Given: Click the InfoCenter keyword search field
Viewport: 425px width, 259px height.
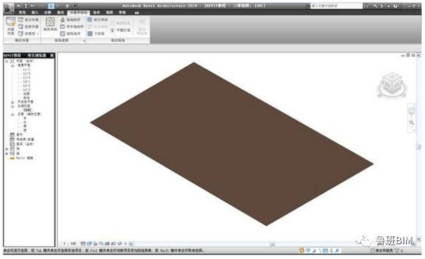Looking at the screenshot, I should [x=336, y=5].
